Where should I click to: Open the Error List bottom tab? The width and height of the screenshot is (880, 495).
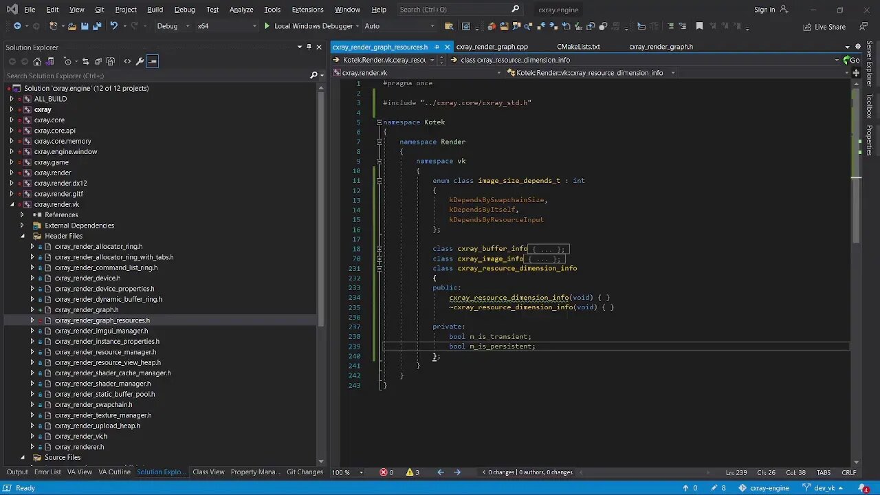pos(47,472)
